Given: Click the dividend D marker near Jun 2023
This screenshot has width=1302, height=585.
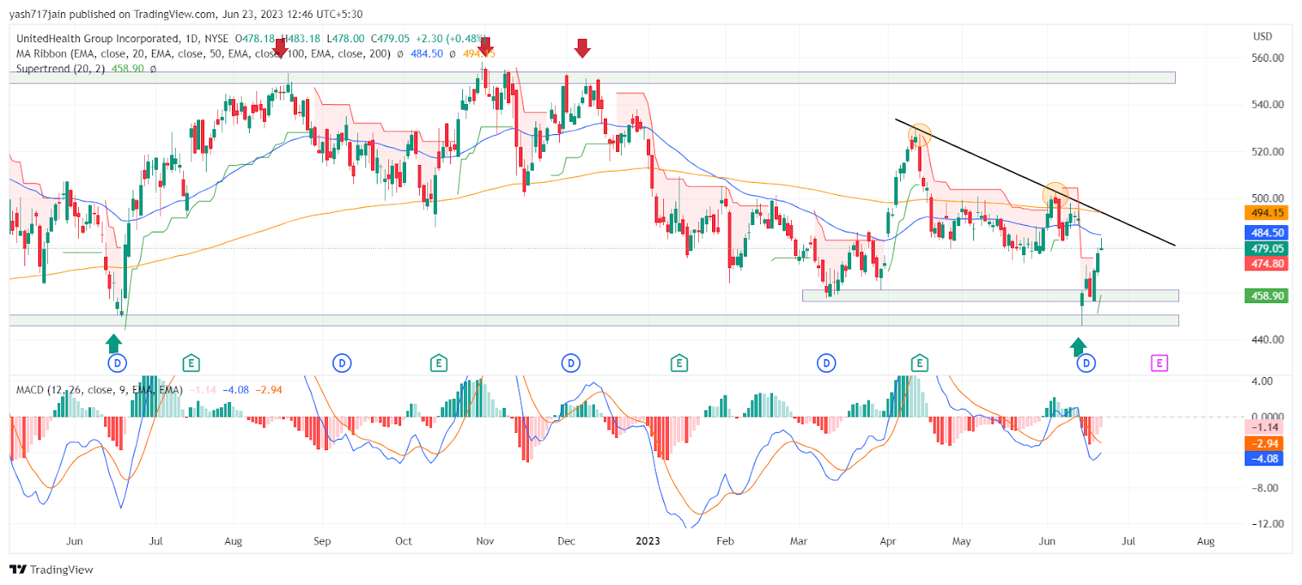Looking at the screenshot, I should tap(1086, 363).
